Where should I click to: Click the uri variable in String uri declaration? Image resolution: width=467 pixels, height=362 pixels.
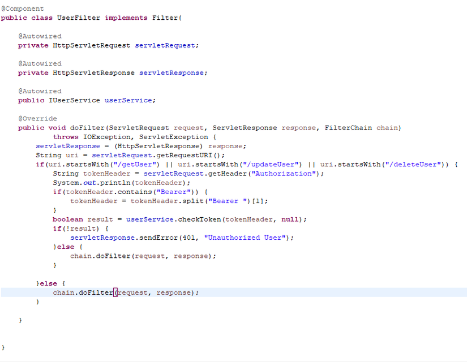[x=72, y=156]
